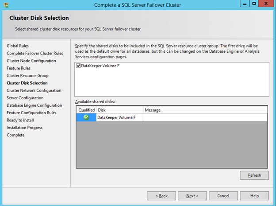Viewport: 276px width, 206px height.
Task: Sort by the Qualified column header
Action: coord(86,110)
